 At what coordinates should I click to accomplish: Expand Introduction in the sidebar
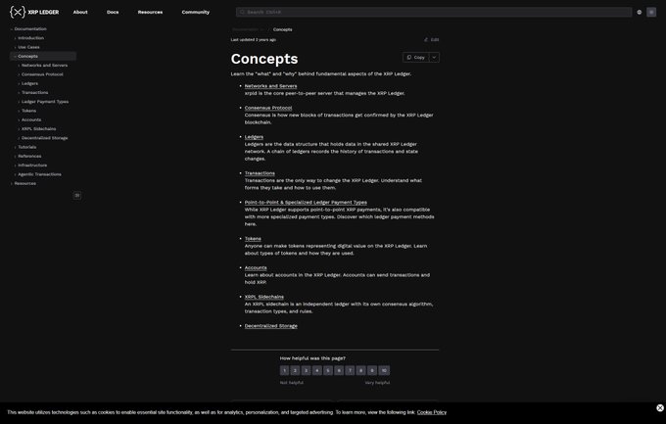click(30, 38)
